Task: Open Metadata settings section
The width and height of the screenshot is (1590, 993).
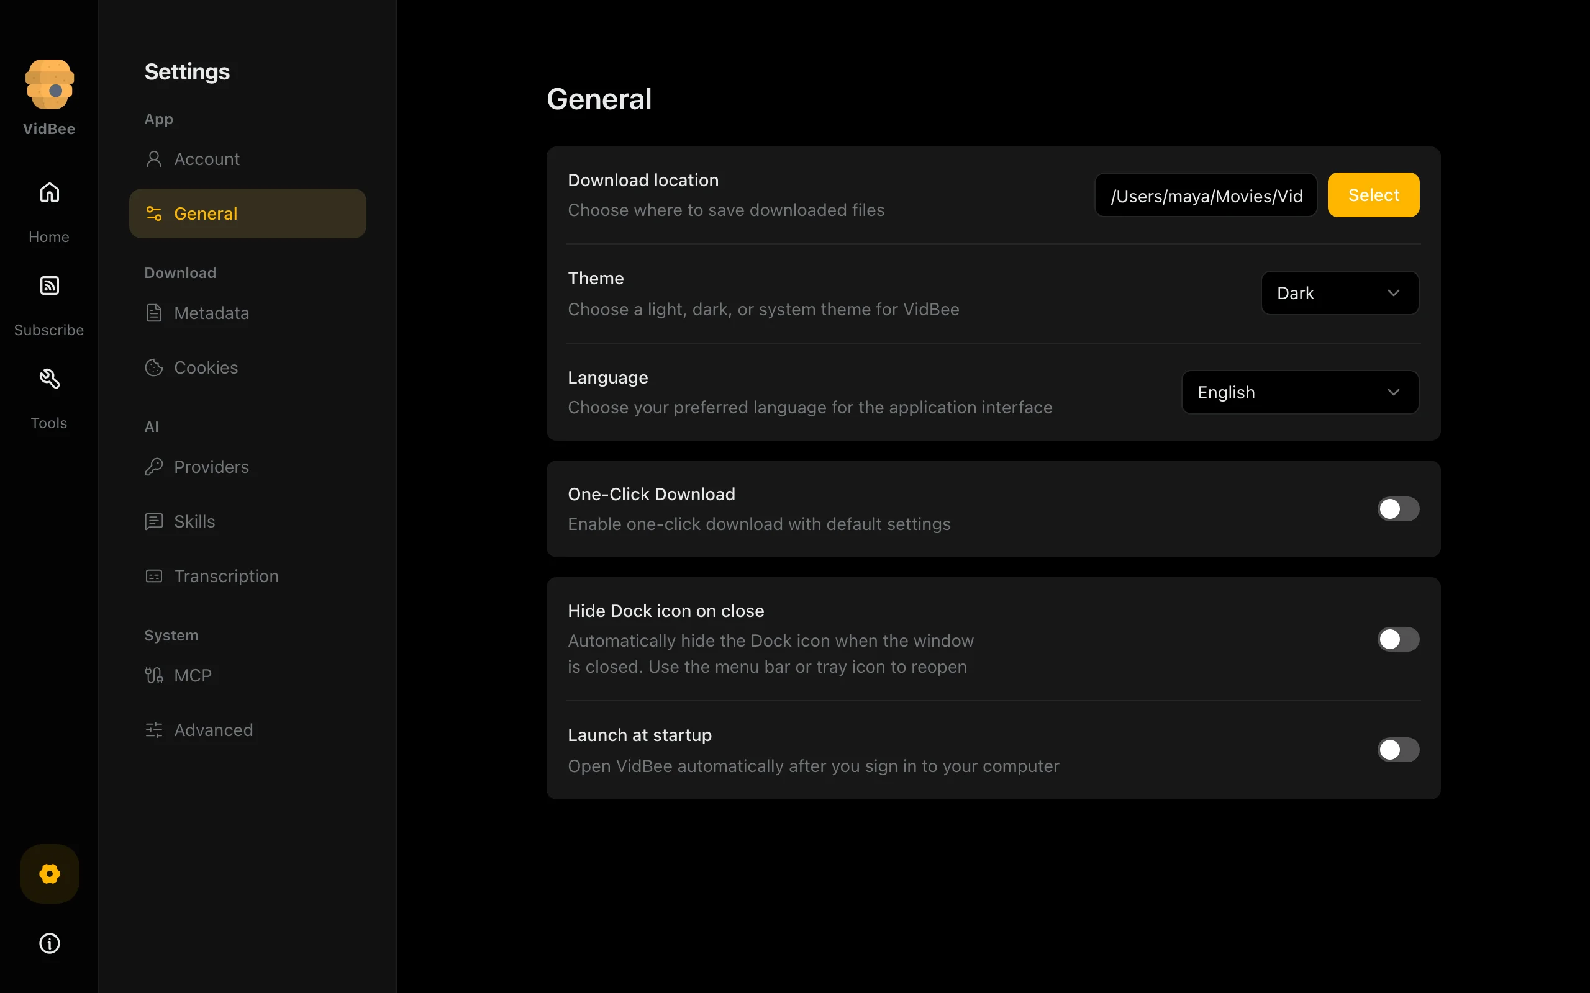Action: [248, 313]
